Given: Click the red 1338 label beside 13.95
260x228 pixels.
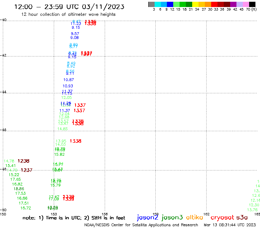Looking at the screenshot, I should click(x=76, y=141).
